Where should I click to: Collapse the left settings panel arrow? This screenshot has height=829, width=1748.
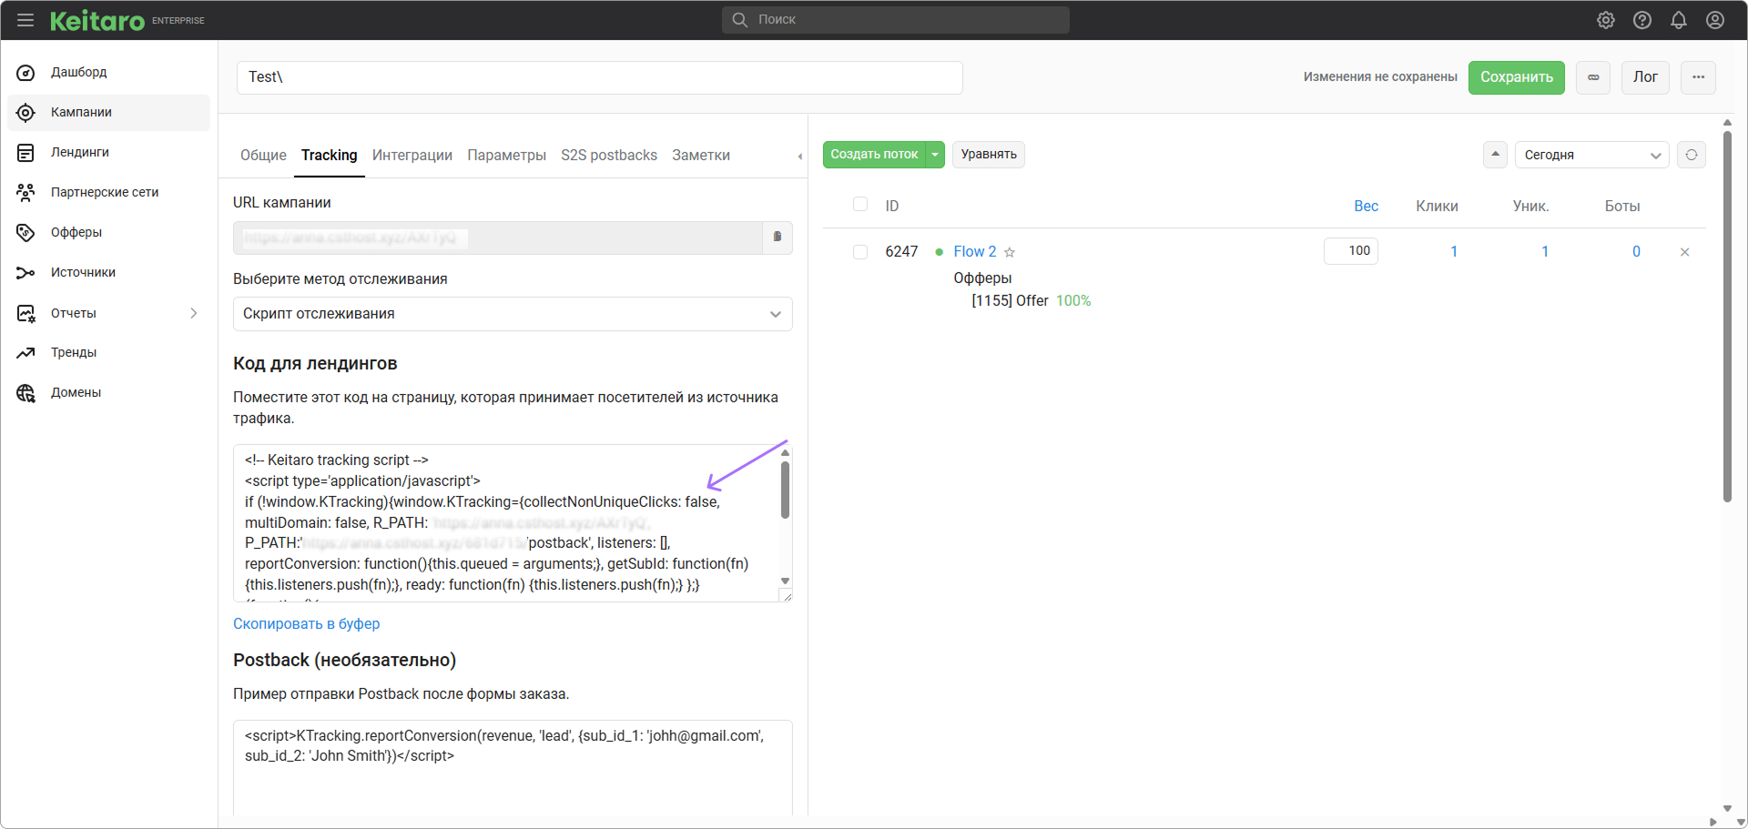(800, 157)
